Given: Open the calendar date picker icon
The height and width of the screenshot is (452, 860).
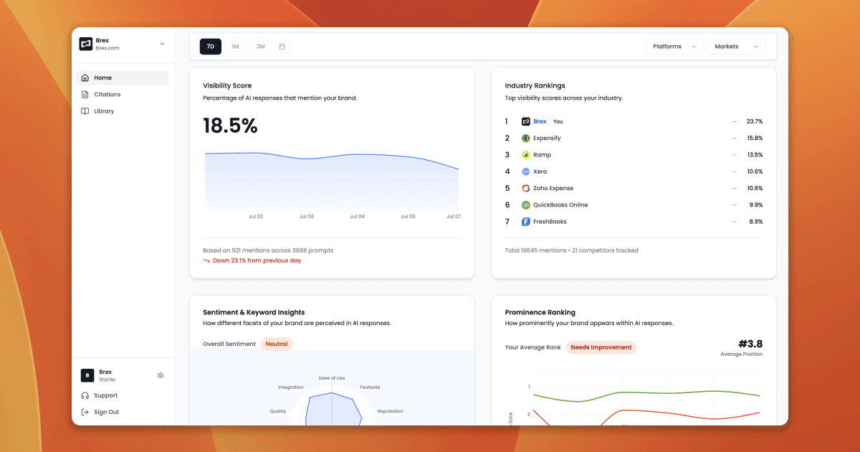Looking at the screenshot, I should tap(282, 47).
